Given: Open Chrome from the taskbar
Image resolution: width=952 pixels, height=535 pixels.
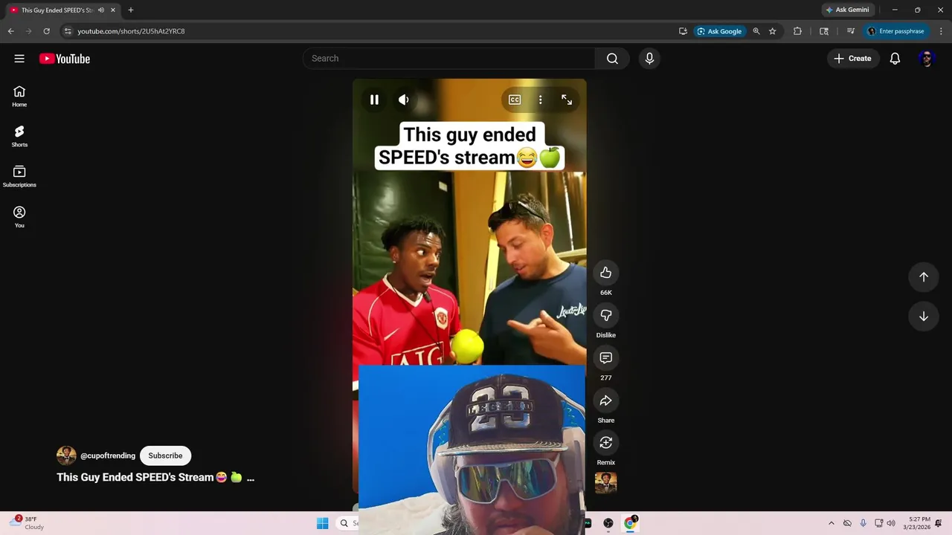Looking at the screenshot, I should (x=630, y=524).
